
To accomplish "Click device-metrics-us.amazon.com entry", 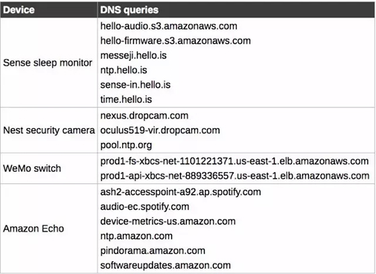I will [168, 221].
